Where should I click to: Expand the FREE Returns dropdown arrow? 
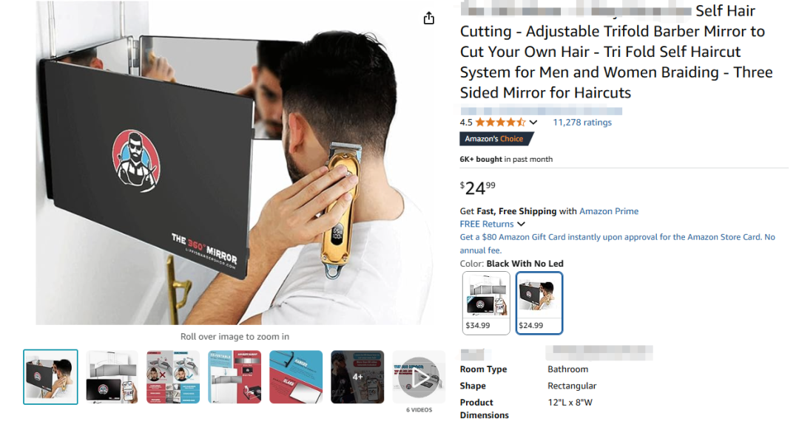coord(521,224)
